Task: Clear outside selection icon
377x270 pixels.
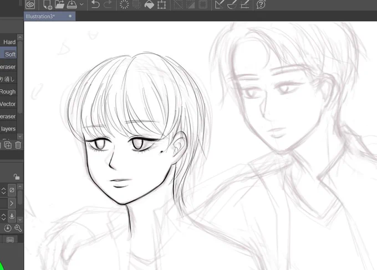Action: coord(137,4)
